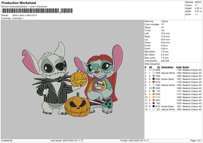Click the 'Brand' column header
This screenshot has height=143, width=203.
pos(186,67)
